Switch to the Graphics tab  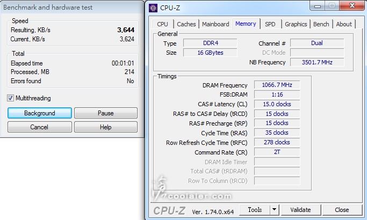pyautogui.click(x=296, y=24)
